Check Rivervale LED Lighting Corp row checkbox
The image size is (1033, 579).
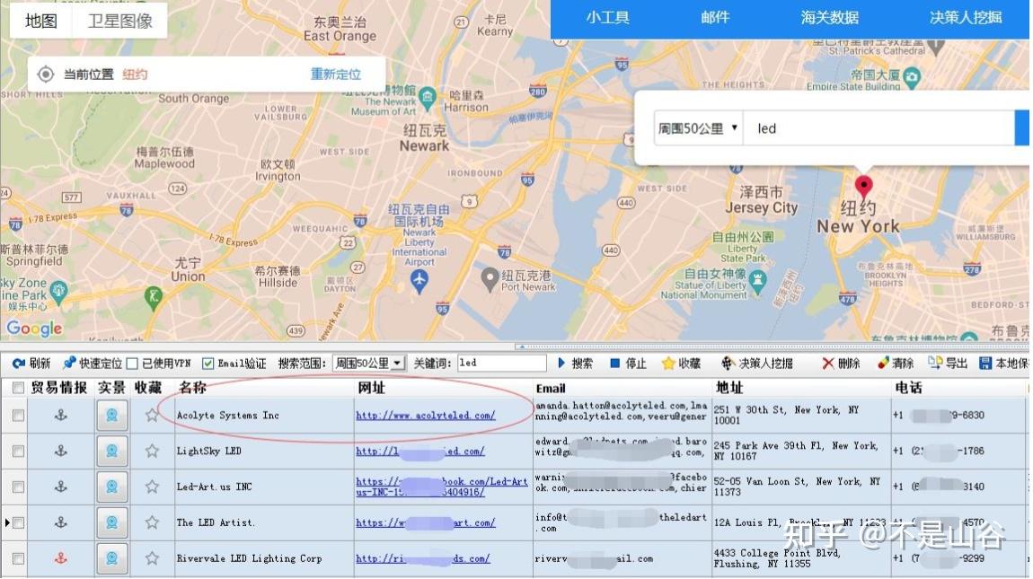coord(19,558)
